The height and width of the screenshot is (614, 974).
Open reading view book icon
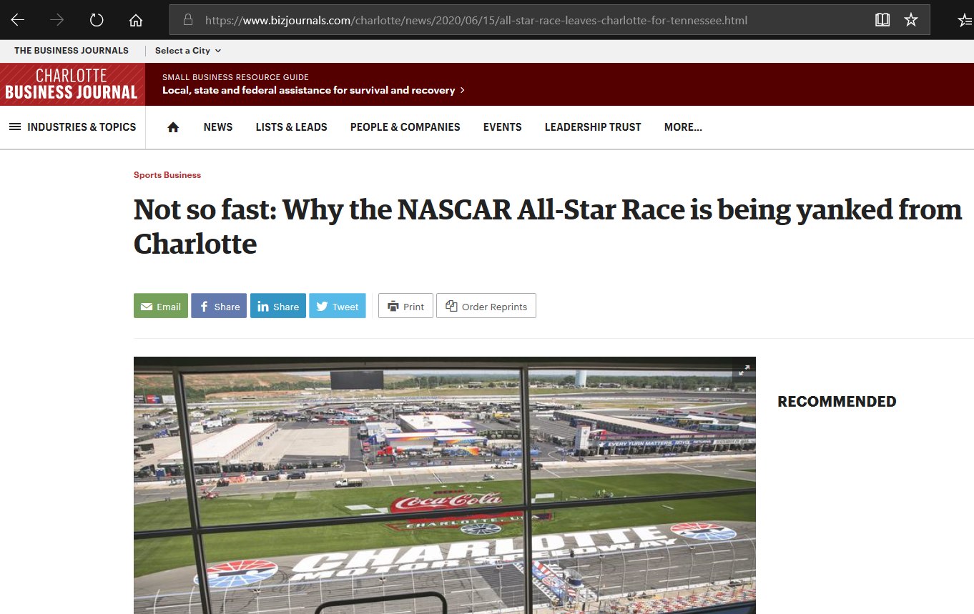[882, 20]
